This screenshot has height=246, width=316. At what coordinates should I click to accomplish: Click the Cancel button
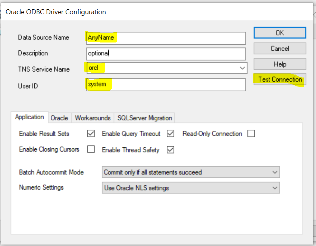(280, 48)
